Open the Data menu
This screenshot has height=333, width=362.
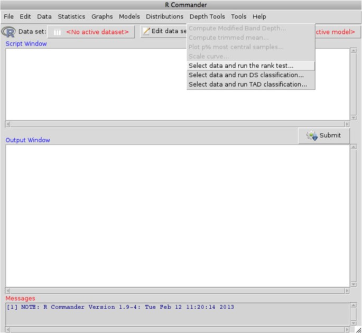(x=44, y=16)
